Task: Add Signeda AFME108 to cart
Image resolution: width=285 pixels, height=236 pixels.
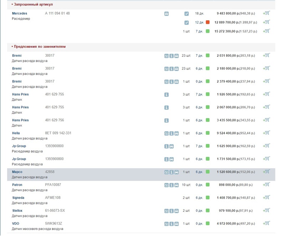Action: click(x=266, y=198)
